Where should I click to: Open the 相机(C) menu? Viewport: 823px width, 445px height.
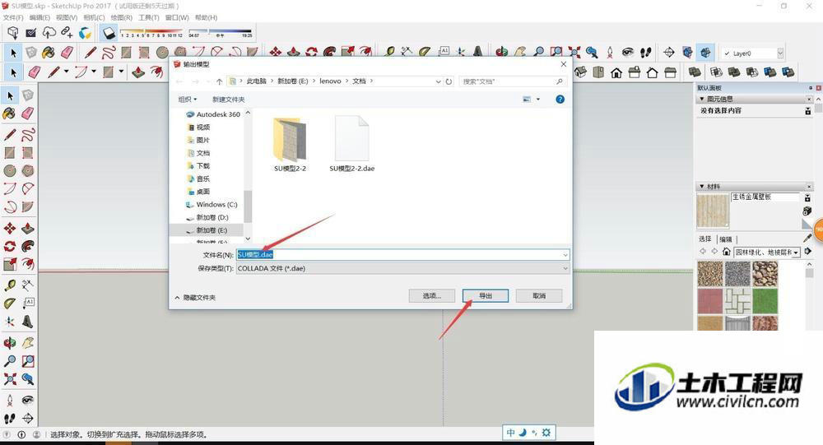coord(94,17)
